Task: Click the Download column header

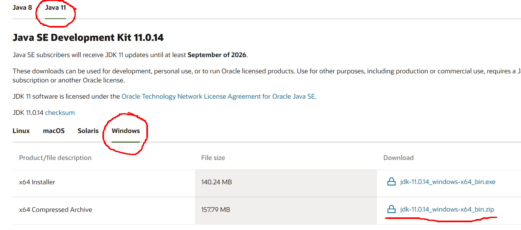Action: pos(398,158)
